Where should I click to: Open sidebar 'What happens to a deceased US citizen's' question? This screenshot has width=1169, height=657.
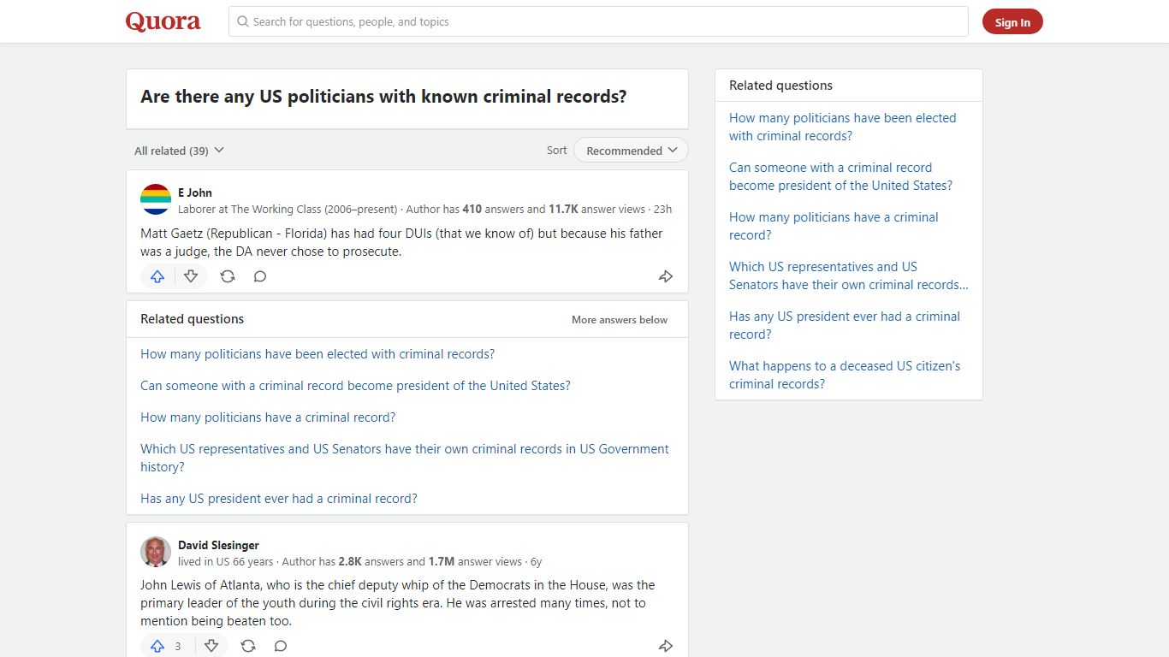click(845, 375)
